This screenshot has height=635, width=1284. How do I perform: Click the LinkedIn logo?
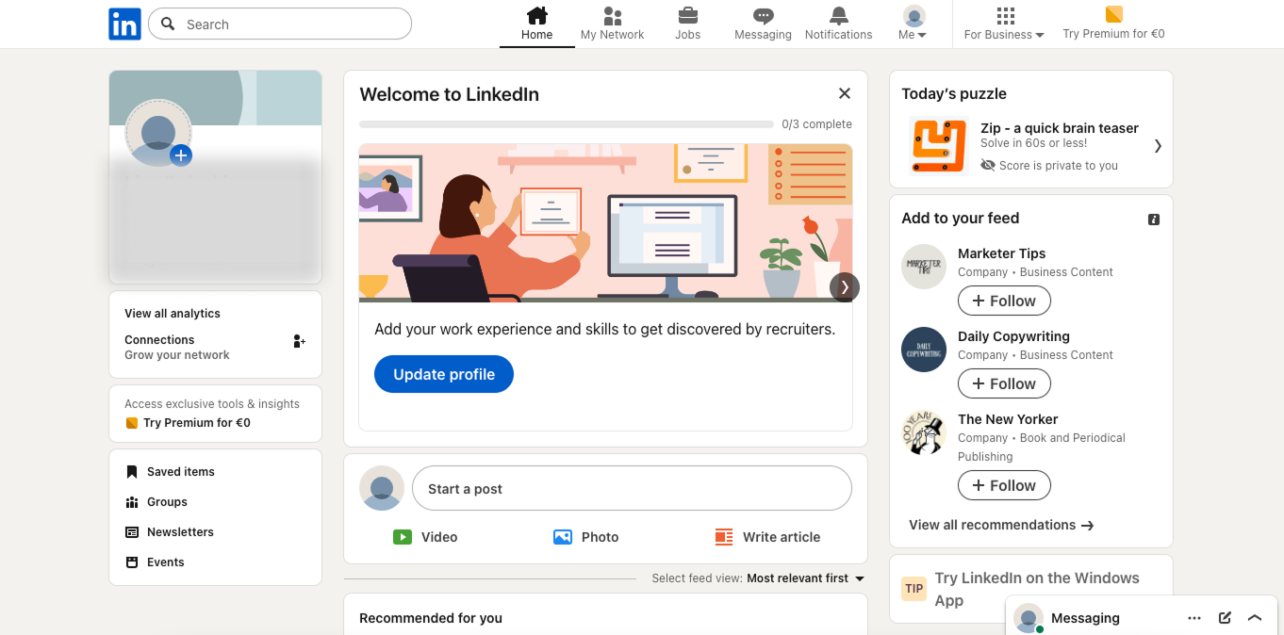click(124, 24)
